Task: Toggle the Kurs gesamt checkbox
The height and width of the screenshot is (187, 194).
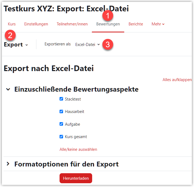Action: (61, 137)
